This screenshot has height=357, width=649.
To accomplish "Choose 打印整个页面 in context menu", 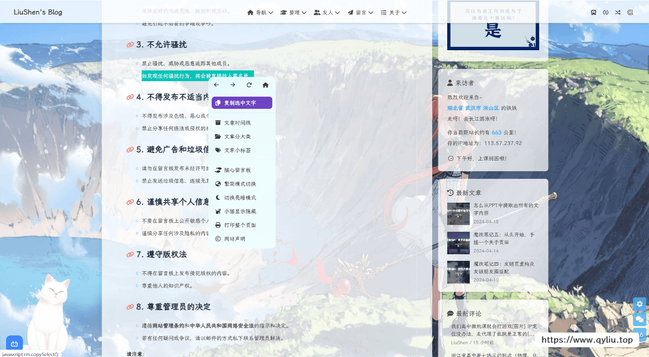I will pos(242,225).
